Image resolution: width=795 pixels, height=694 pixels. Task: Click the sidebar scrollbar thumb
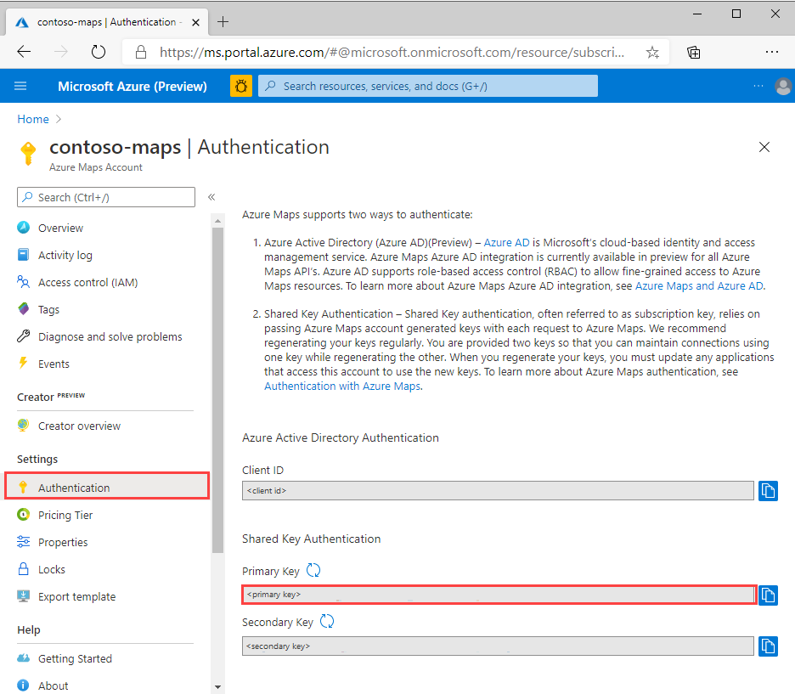pos(217,391)
